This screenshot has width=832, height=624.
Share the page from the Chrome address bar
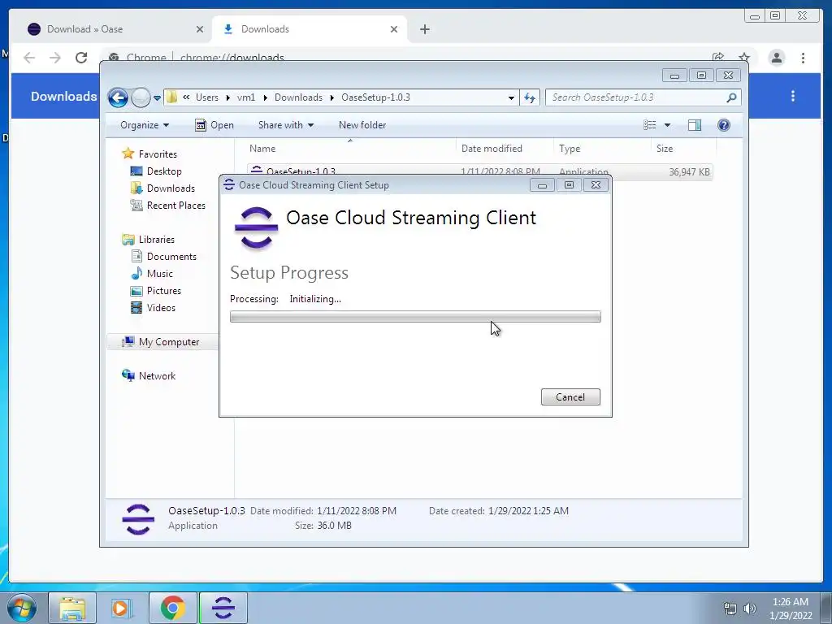point(718,58)
